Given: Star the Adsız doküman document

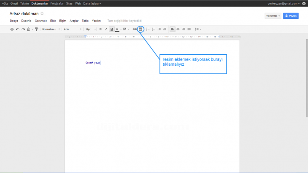Looking at the screenshot, I should [42, 13].
